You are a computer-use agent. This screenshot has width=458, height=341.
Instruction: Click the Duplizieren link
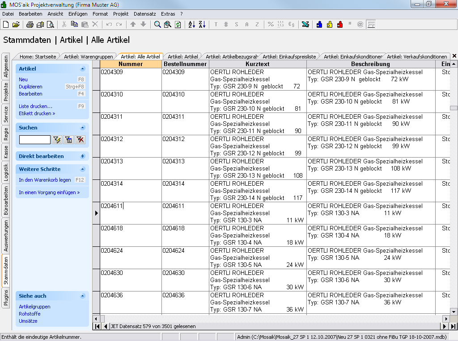[30, 87]
